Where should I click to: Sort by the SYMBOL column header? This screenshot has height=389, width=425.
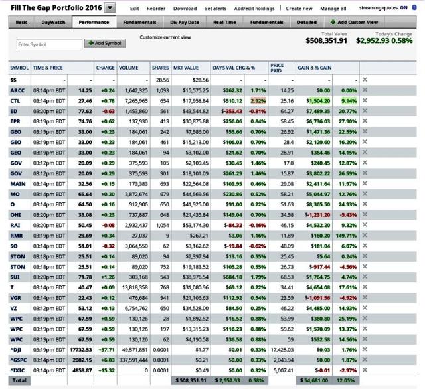(x=19, y=68)
